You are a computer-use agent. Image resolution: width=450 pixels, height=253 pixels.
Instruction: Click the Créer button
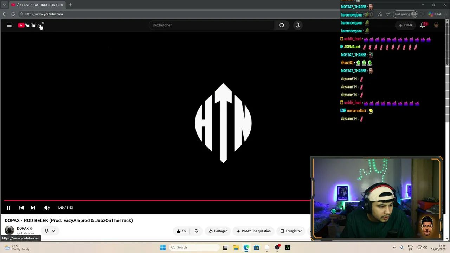[405, 25]
